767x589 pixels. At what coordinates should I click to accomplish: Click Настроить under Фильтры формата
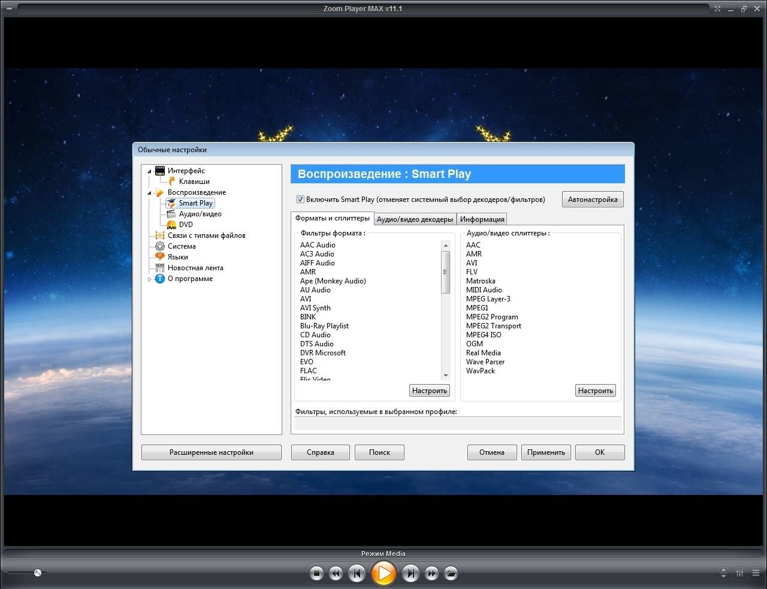[430, 391]
